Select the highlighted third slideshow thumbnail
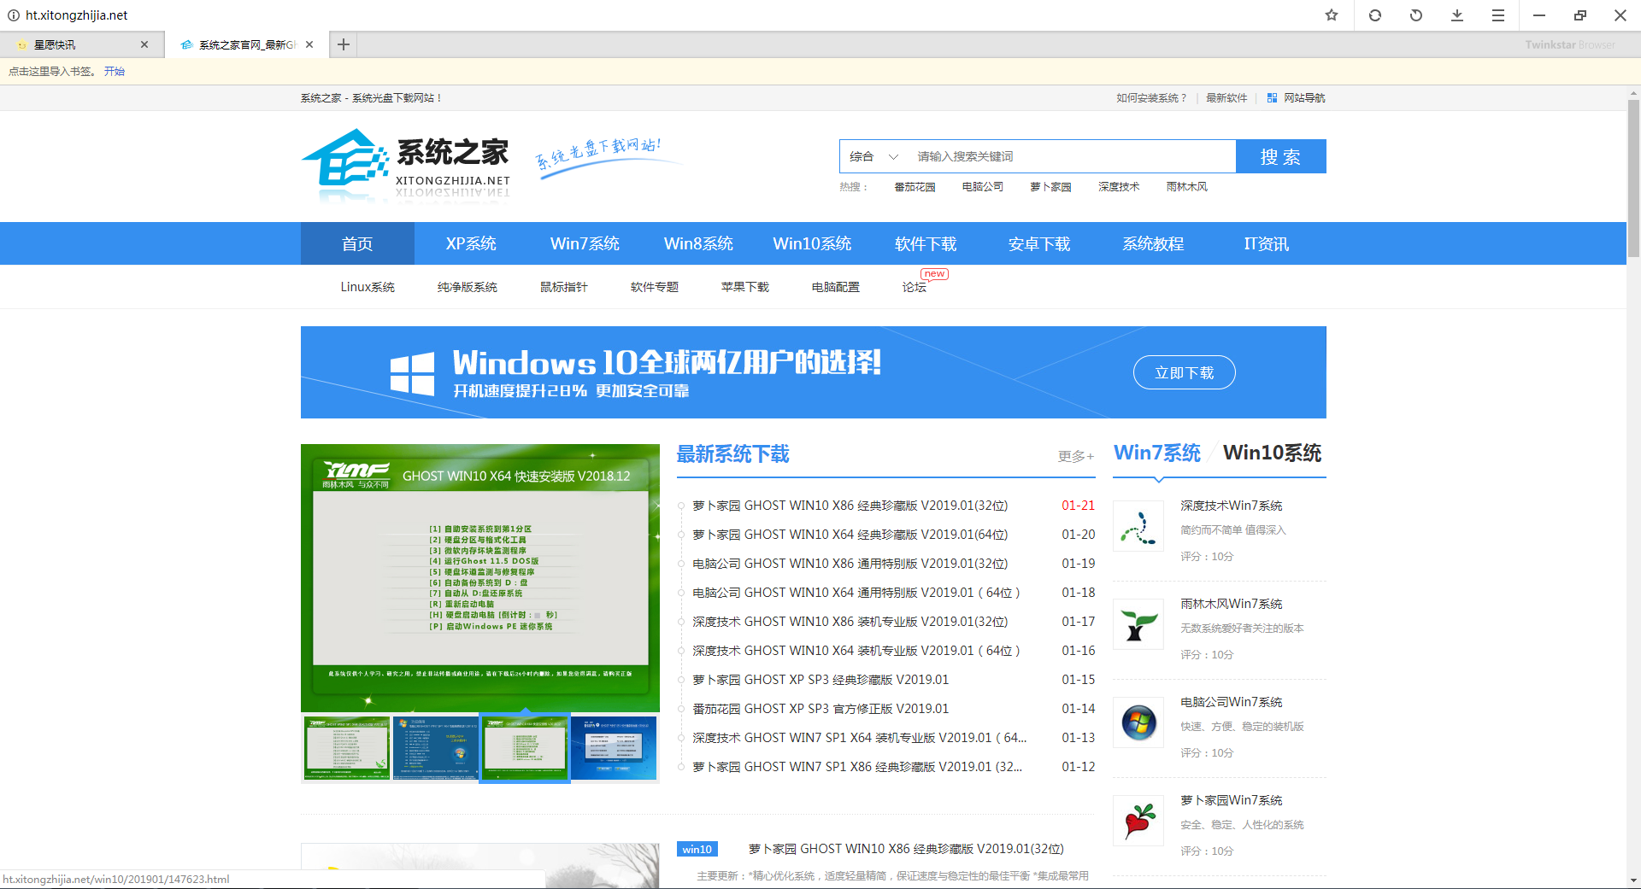 point(525,748)
